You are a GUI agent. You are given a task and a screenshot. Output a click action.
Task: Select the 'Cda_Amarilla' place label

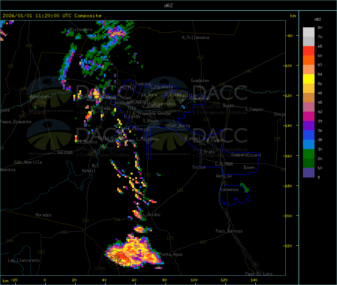click(28, 162)
